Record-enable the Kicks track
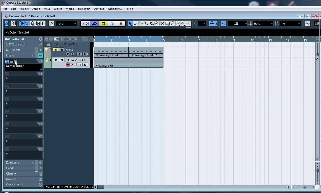The height and width of the screenshot is (193, 321). [x=67, y=54]
